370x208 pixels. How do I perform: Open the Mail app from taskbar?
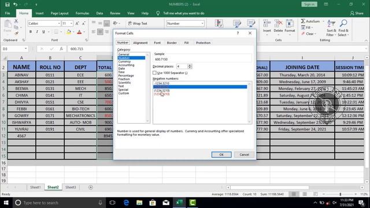click(x=166, y=203)
